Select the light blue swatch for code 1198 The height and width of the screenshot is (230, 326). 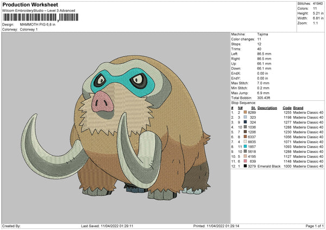tap(246, 117)
